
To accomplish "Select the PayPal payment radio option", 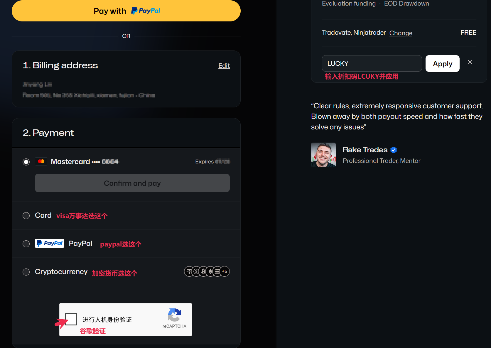I will coord(26,244).
